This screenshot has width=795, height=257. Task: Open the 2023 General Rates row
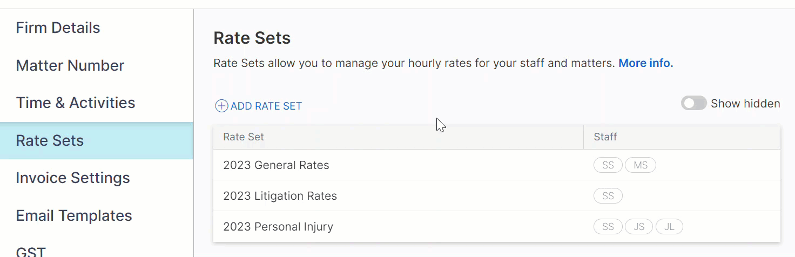[497, 165]
